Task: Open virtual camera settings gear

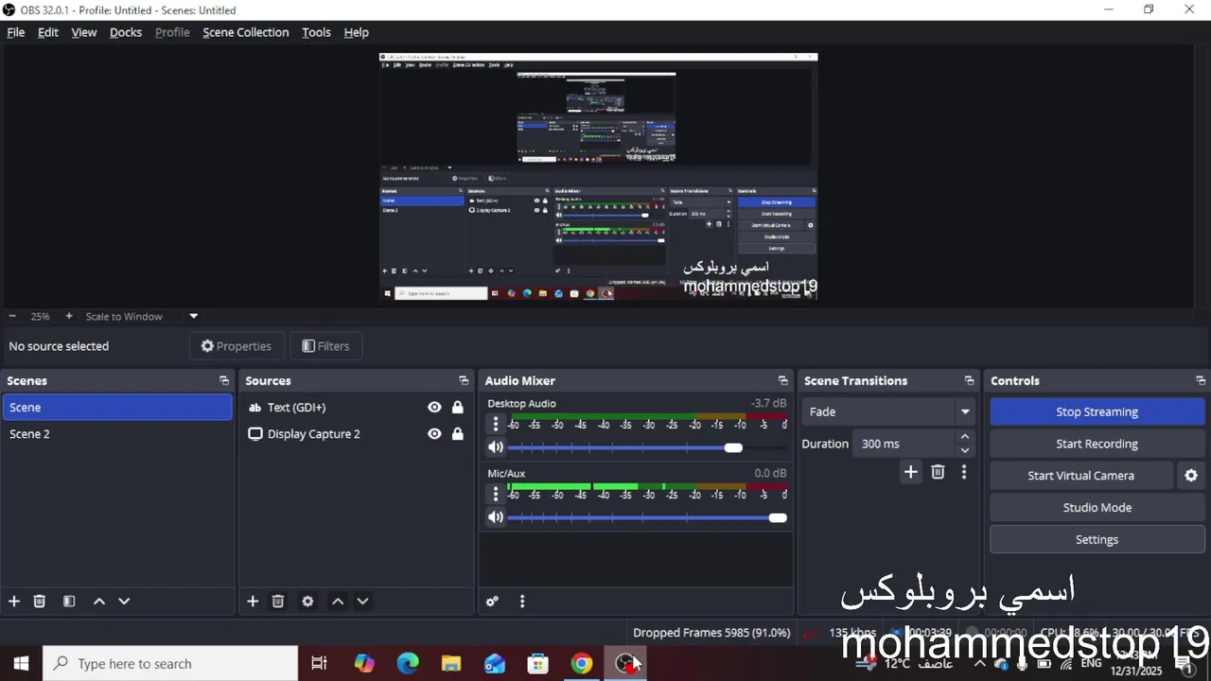Action: click(x=1191, y=476)
